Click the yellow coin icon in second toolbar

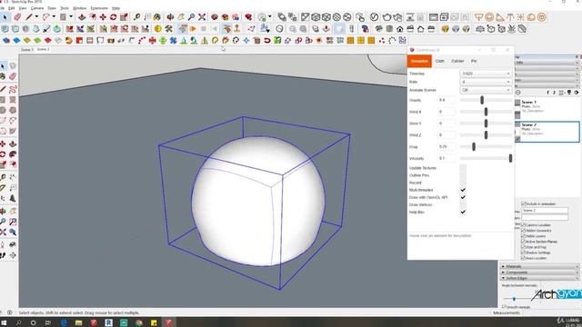pyautogui.click(x=158, y=28)
